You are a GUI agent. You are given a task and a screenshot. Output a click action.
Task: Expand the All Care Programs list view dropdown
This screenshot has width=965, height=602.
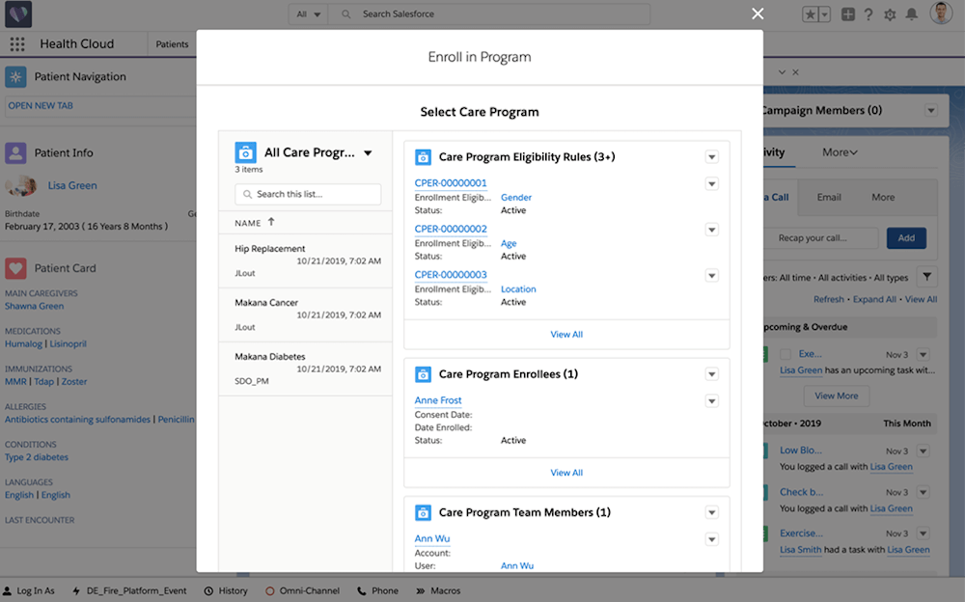[x=368, y=153]
